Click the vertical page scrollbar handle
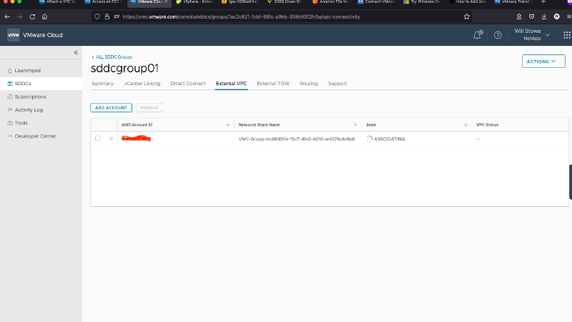This screenshot has height=322, width=572. pos(571,182)
